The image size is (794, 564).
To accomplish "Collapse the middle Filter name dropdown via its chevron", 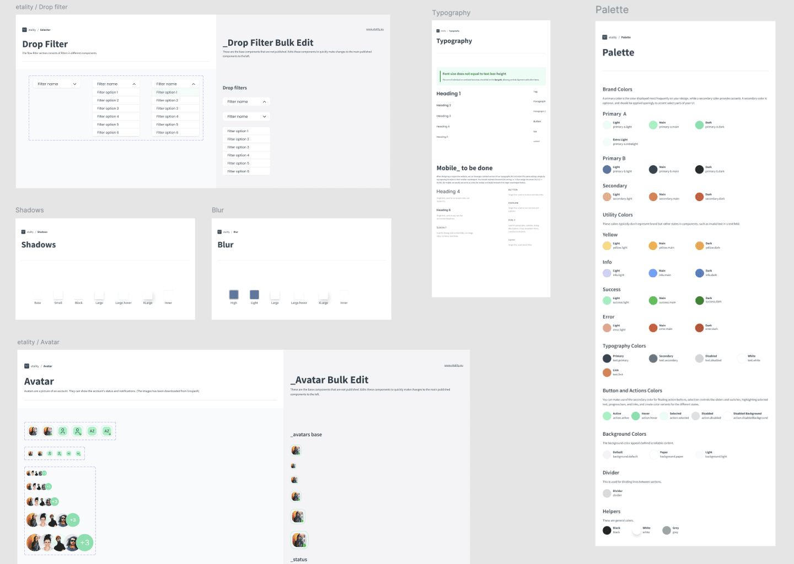I will click(134, 84).
